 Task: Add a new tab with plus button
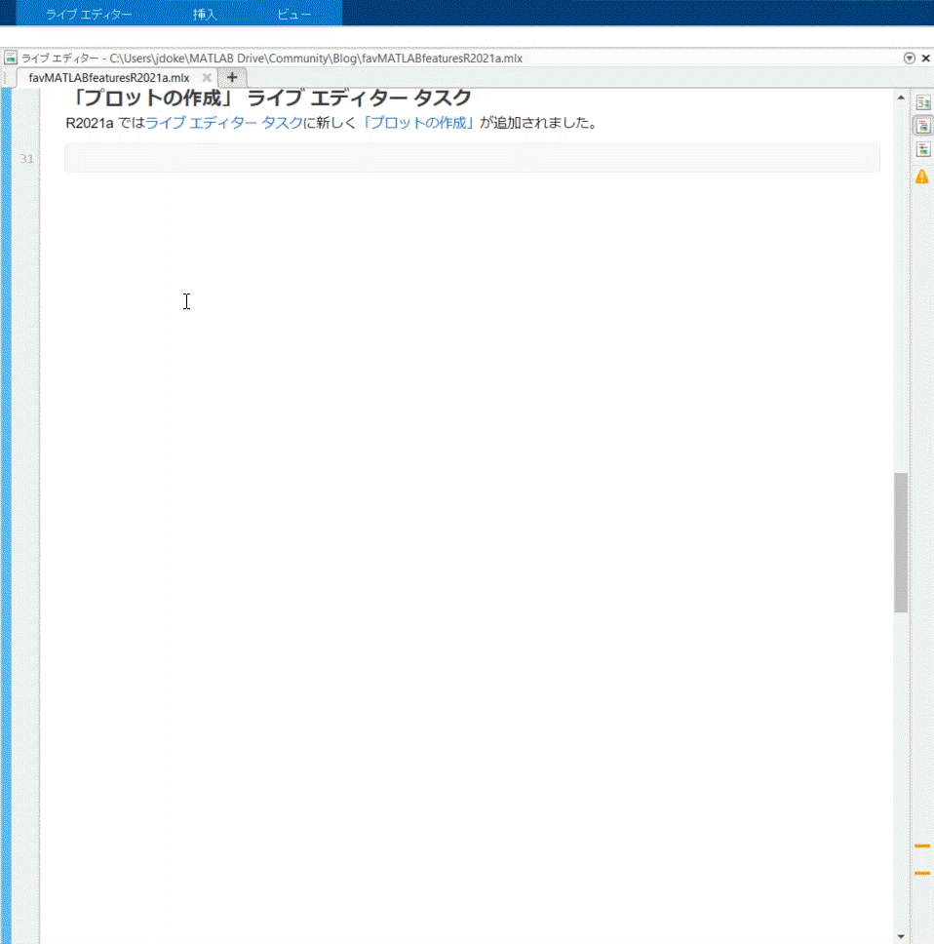[x=232, y=77]
